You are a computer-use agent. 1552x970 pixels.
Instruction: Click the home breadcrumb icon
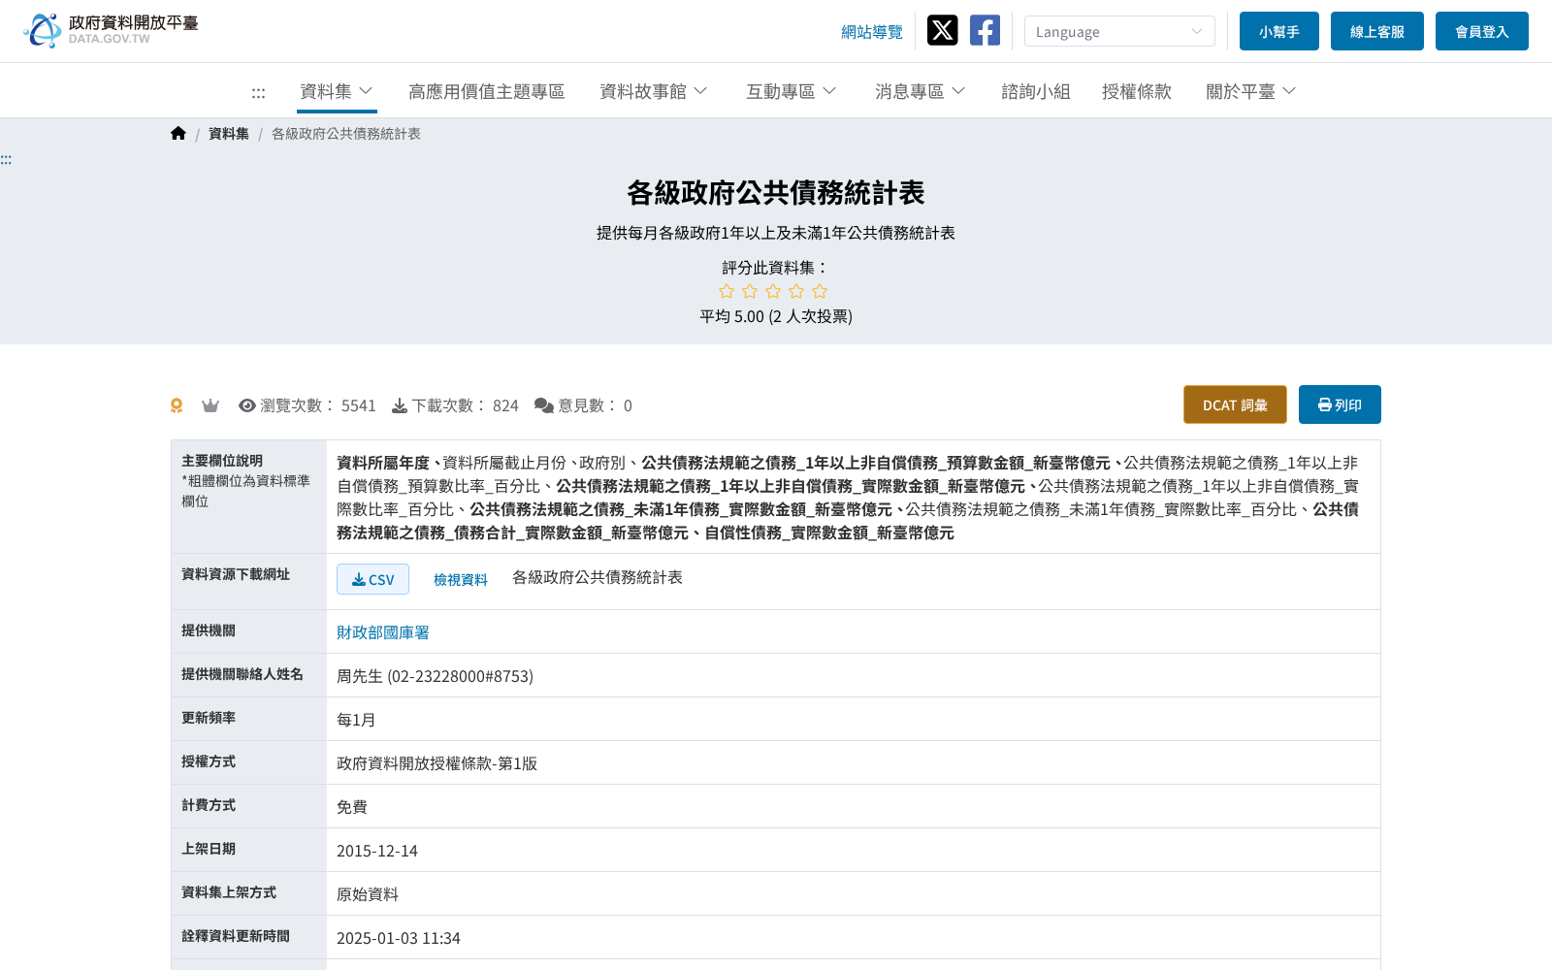tap(178, 134)
